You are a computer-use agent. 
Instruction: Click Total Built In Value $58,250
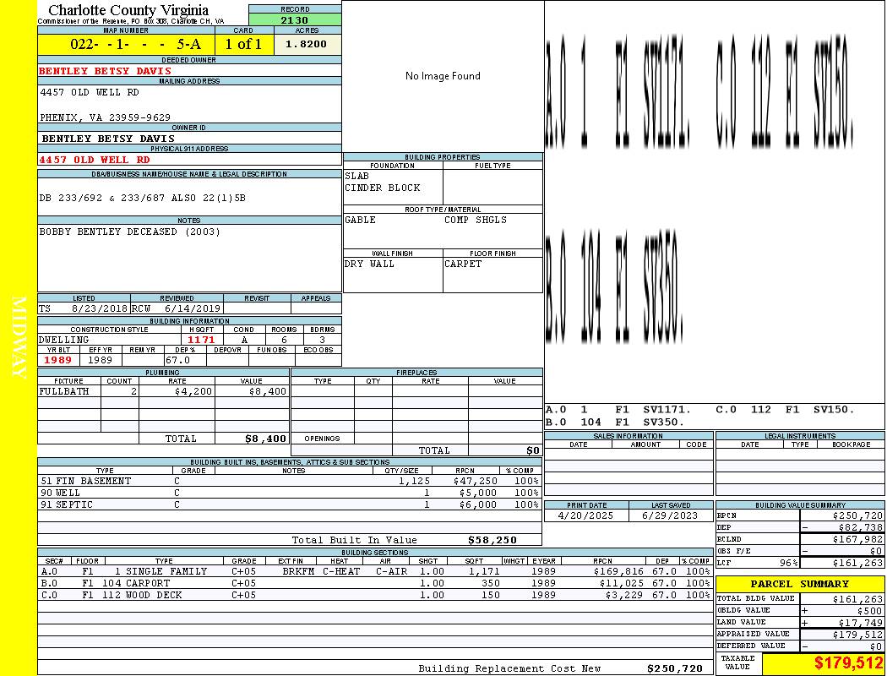pos(492,540)
